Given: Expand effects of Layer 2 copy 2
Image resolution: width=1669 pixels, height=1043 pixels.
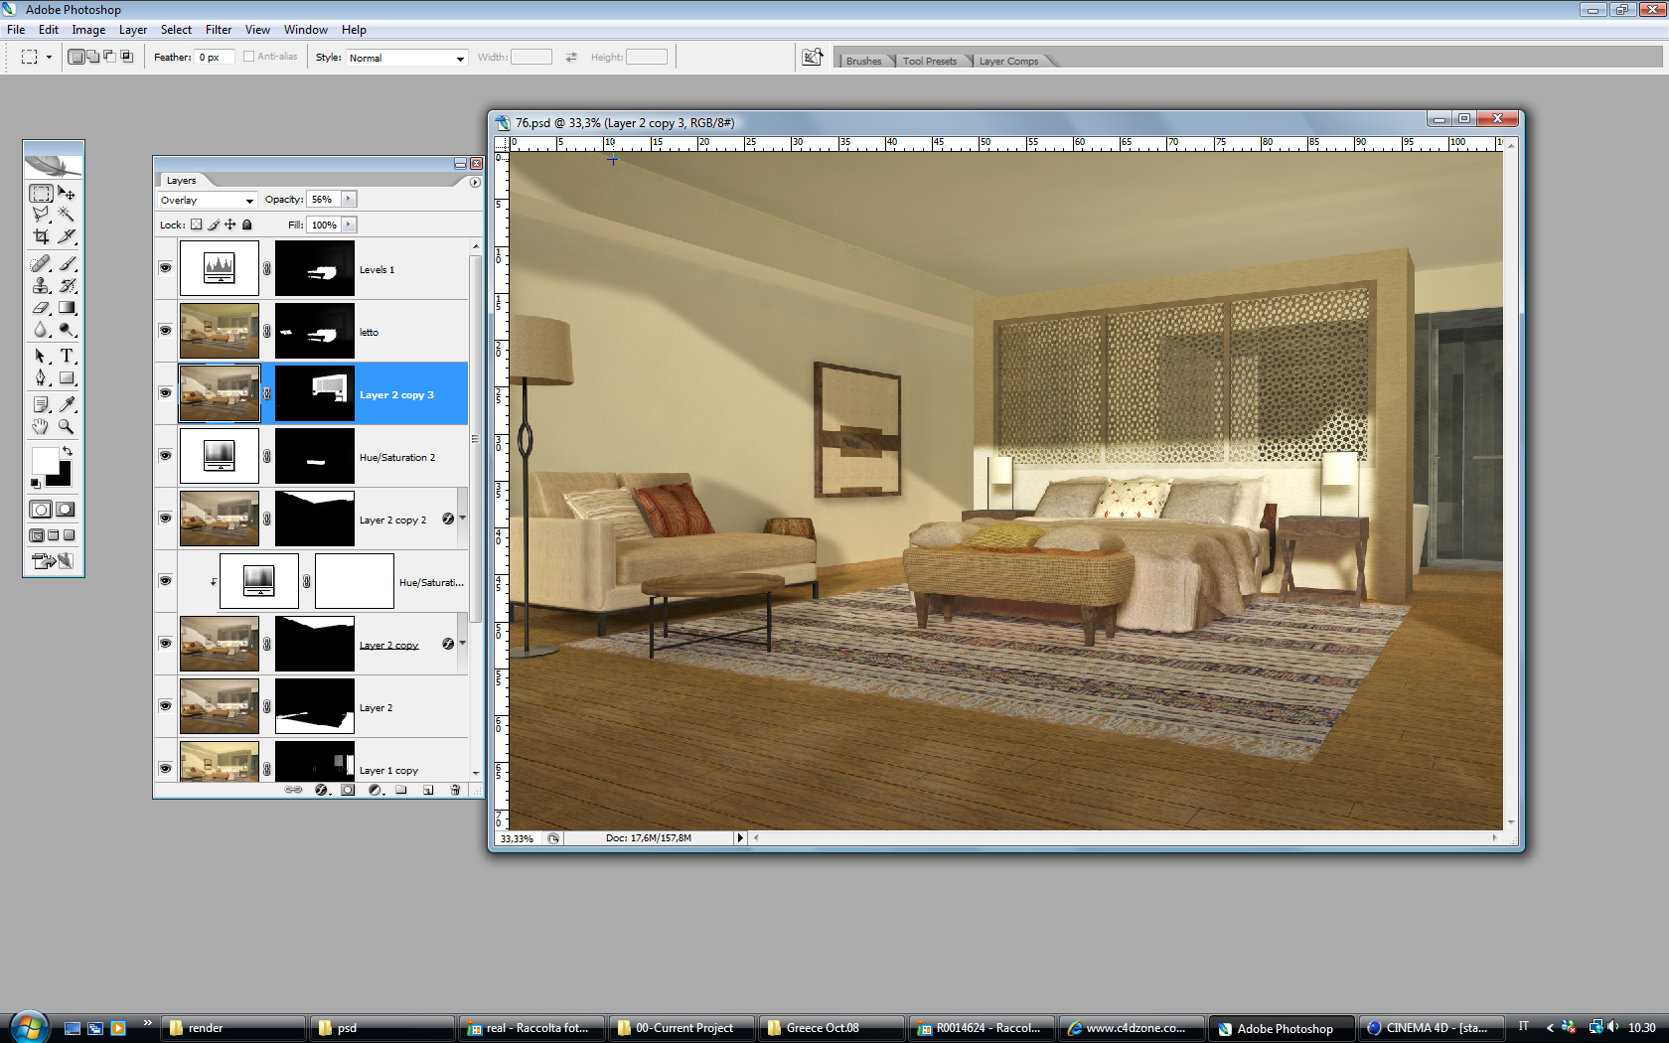Looking at the screenshot, I should point(462,519).
